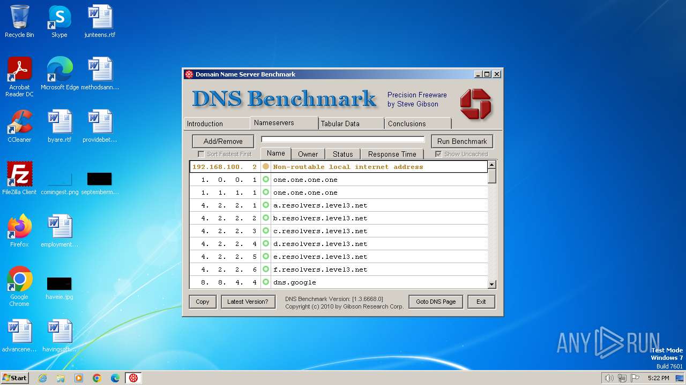Open the CCleaner desktop shortcut

[19, 126]
